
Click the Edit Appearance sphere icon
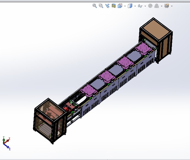[x=150, y=6]
